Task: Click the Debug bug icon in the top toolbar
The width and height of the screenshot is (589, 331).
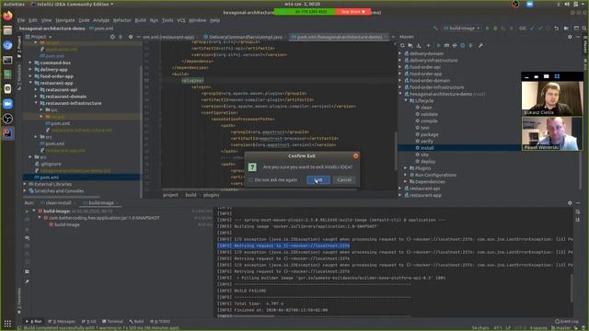Action: pyautogui.click(x=495, y=29)
